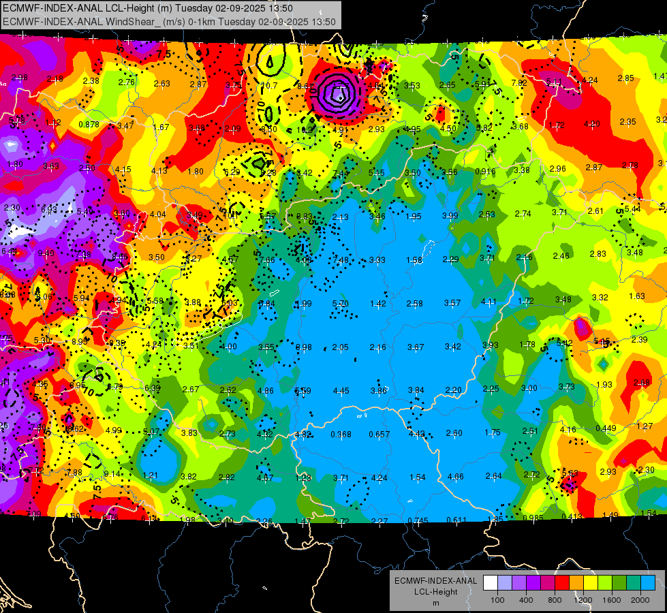Click the legend tick label 1600
The height and width of the screenshot is (613, 667).
click(x=612, y=600)
